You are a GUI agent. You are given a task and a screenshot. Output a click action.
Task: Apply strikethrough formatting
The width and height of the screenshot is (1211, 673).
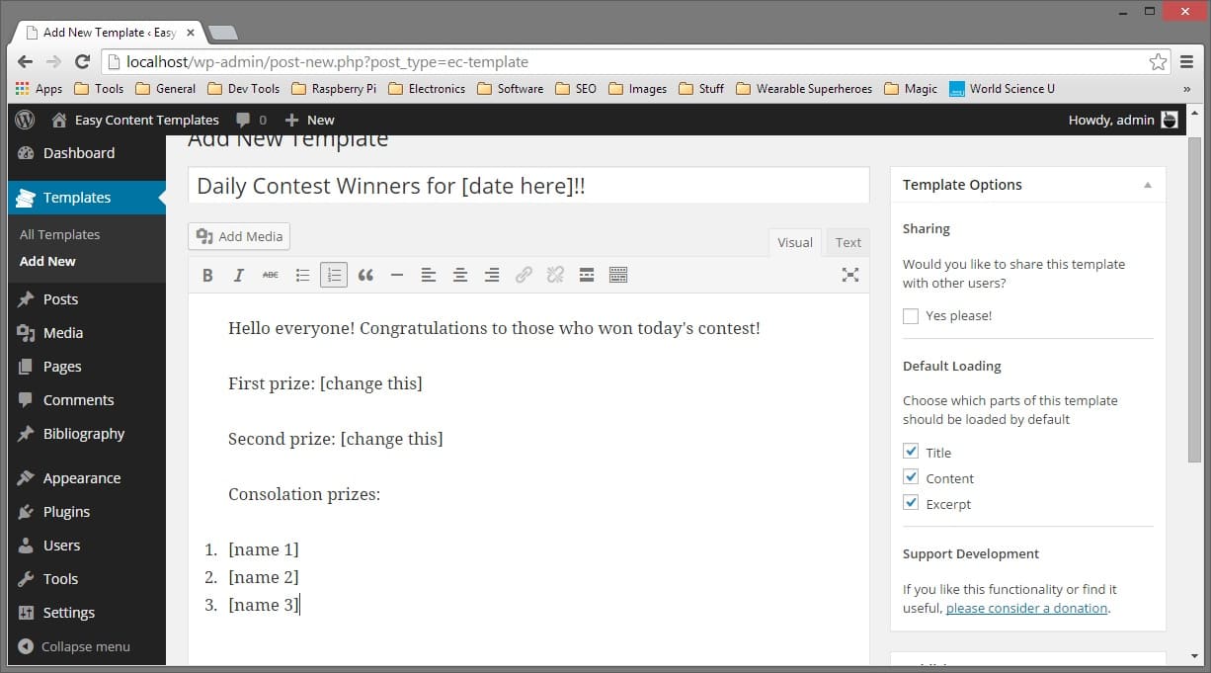(x=271, y=275)
